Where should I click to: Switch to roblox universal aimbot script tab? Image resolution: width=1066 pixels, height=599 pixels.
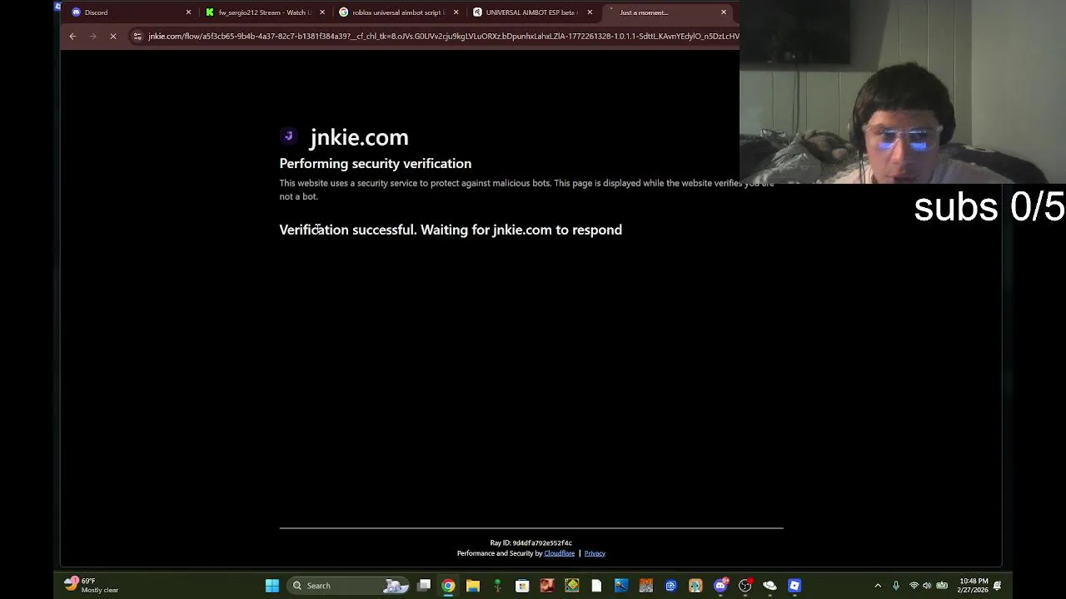click(x=397, y=12)
